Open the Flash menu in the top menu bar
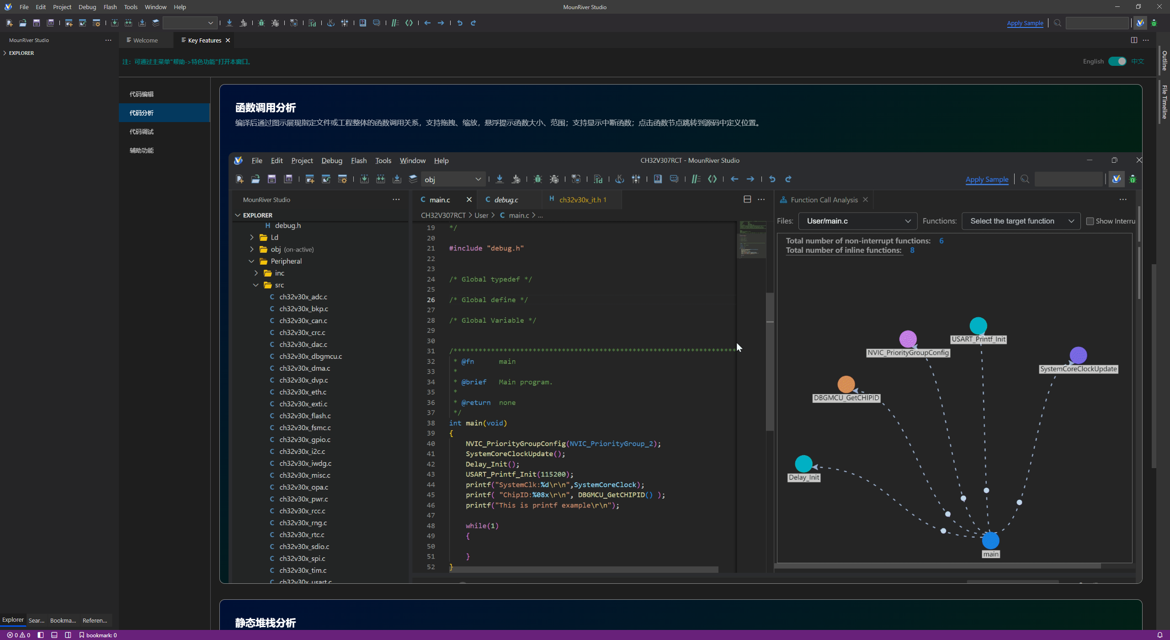This screenshot has width=1170, height=640. (110, 7)
